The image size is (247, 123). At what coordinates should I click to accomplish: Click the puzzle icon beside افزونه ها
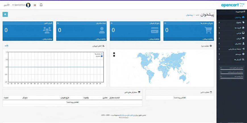pyautogui.click(x=243, y=28)
